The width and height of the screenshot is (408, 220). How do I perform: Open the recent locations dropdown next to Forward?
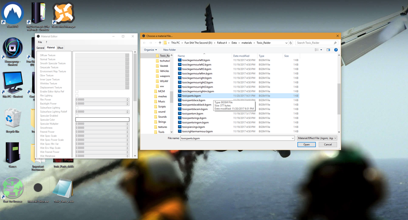tap(155, 43)
